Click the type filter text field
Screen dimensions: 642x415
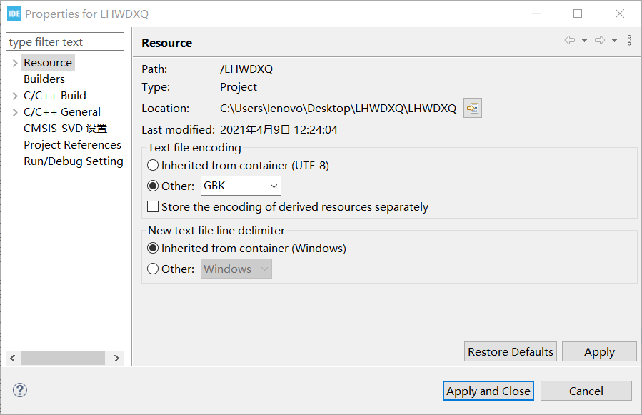coord(65,42)
